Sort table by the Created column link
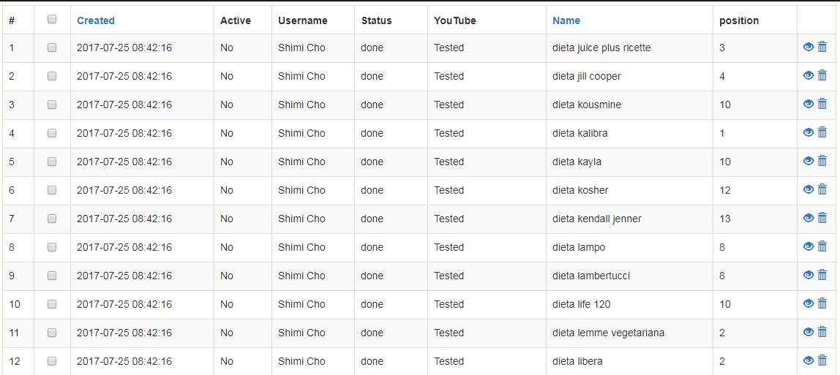840x375 pixels. click(96, 20)
